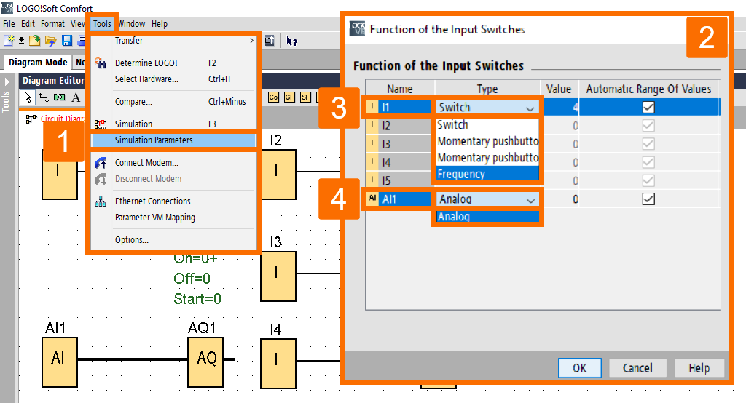The image size is (746, 403).
Task: Choose Options... menu entry
Action: pyautogui.click(x=173, y=239)
